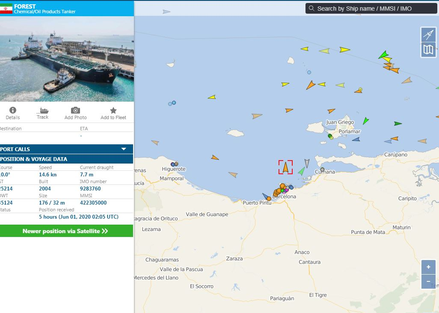Select the bright green vessel marker near top right
Screen dimensions: 439x313
(x=383, y=55)
